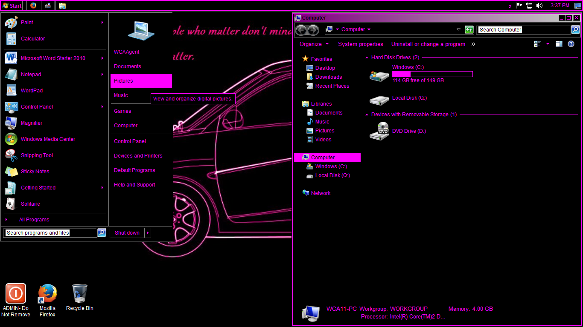Launch Magnifier from the Start menu
Viewport: 583px width, 327px height.
point(54,123)
